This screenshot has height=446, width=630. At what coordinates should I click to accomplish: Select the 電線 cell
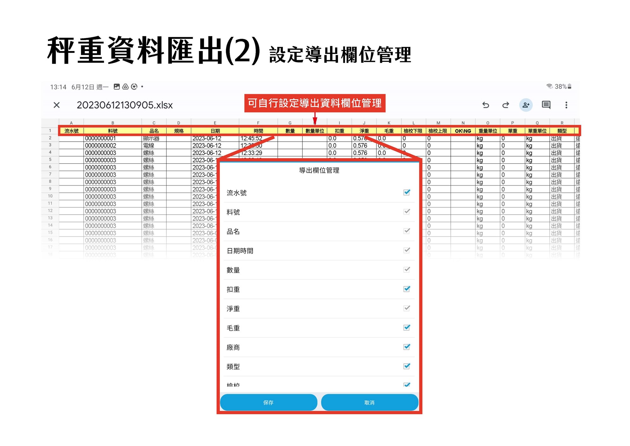(x=154, y=145)
